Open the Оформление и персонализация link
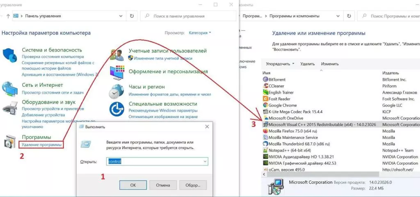 tap(168, 72)
